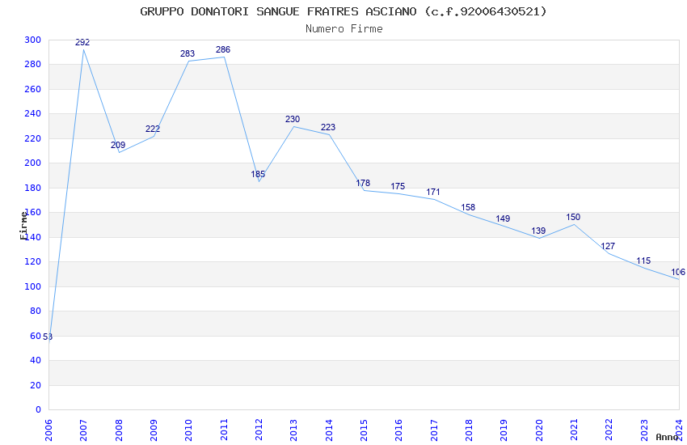Click the data label 171 for 2017
687x445 pixels.
(x=433, y=193)
